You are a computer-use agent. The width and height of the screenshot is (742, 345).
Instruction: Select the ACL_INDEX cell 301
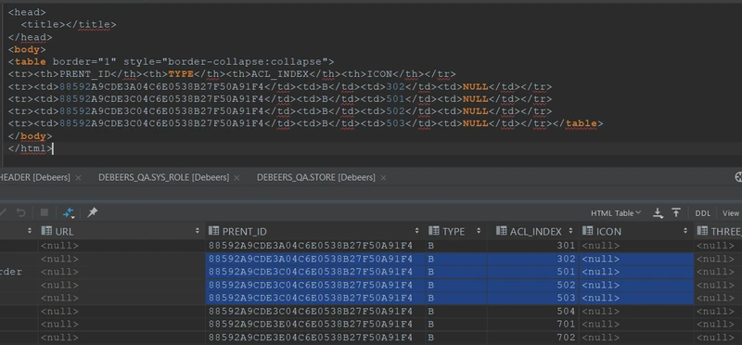533,246
